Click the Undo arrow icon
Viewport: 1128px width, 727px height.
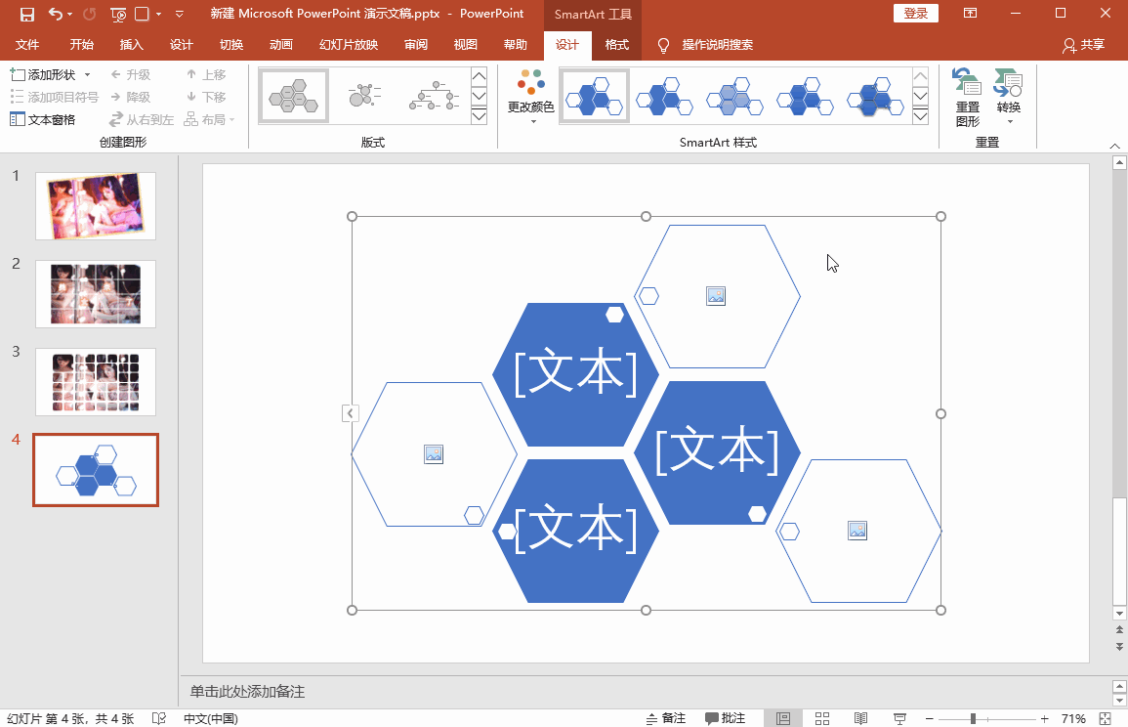click(55, 14)
